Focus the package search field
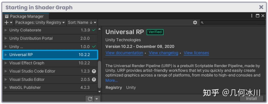The image size is (268, 104). coord(233,22)
